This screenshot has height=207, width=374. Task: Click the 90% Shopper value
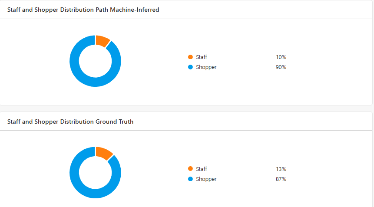[x=281, y=67]
